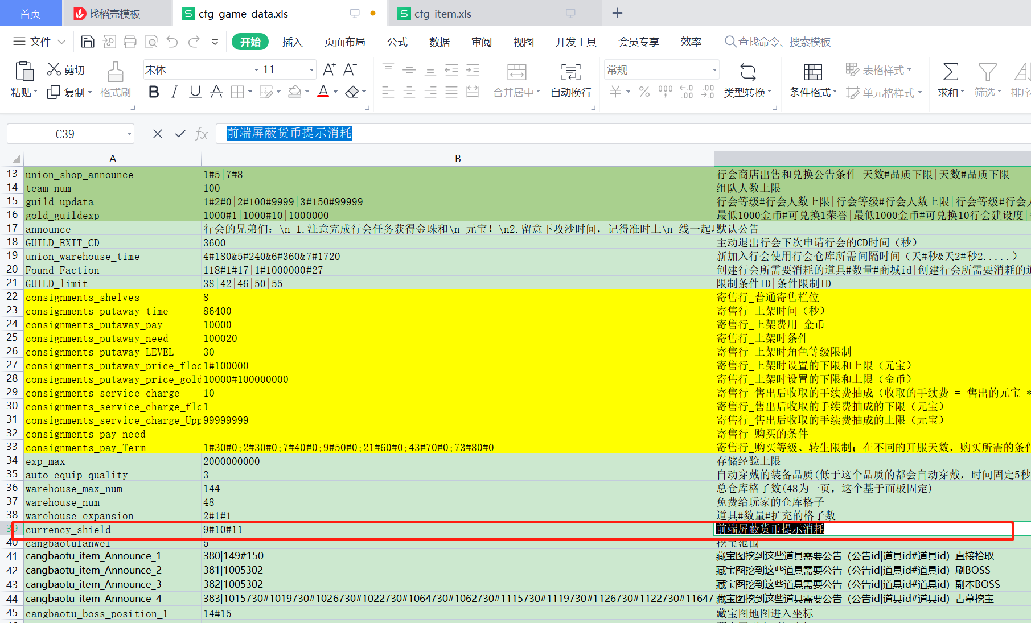This screenshot has width=1031, height=623.
Task: Toggle Italic formatting
Action: point(175,92)
